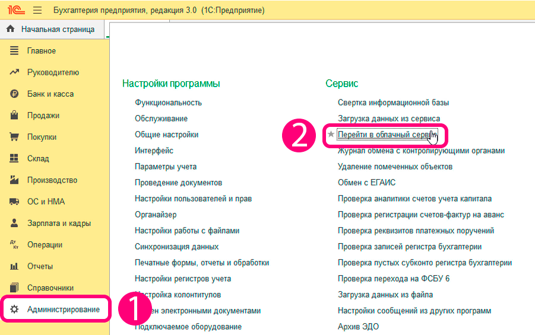
Task: Click Удаление помеченных объектов
Action: point(395,167)
